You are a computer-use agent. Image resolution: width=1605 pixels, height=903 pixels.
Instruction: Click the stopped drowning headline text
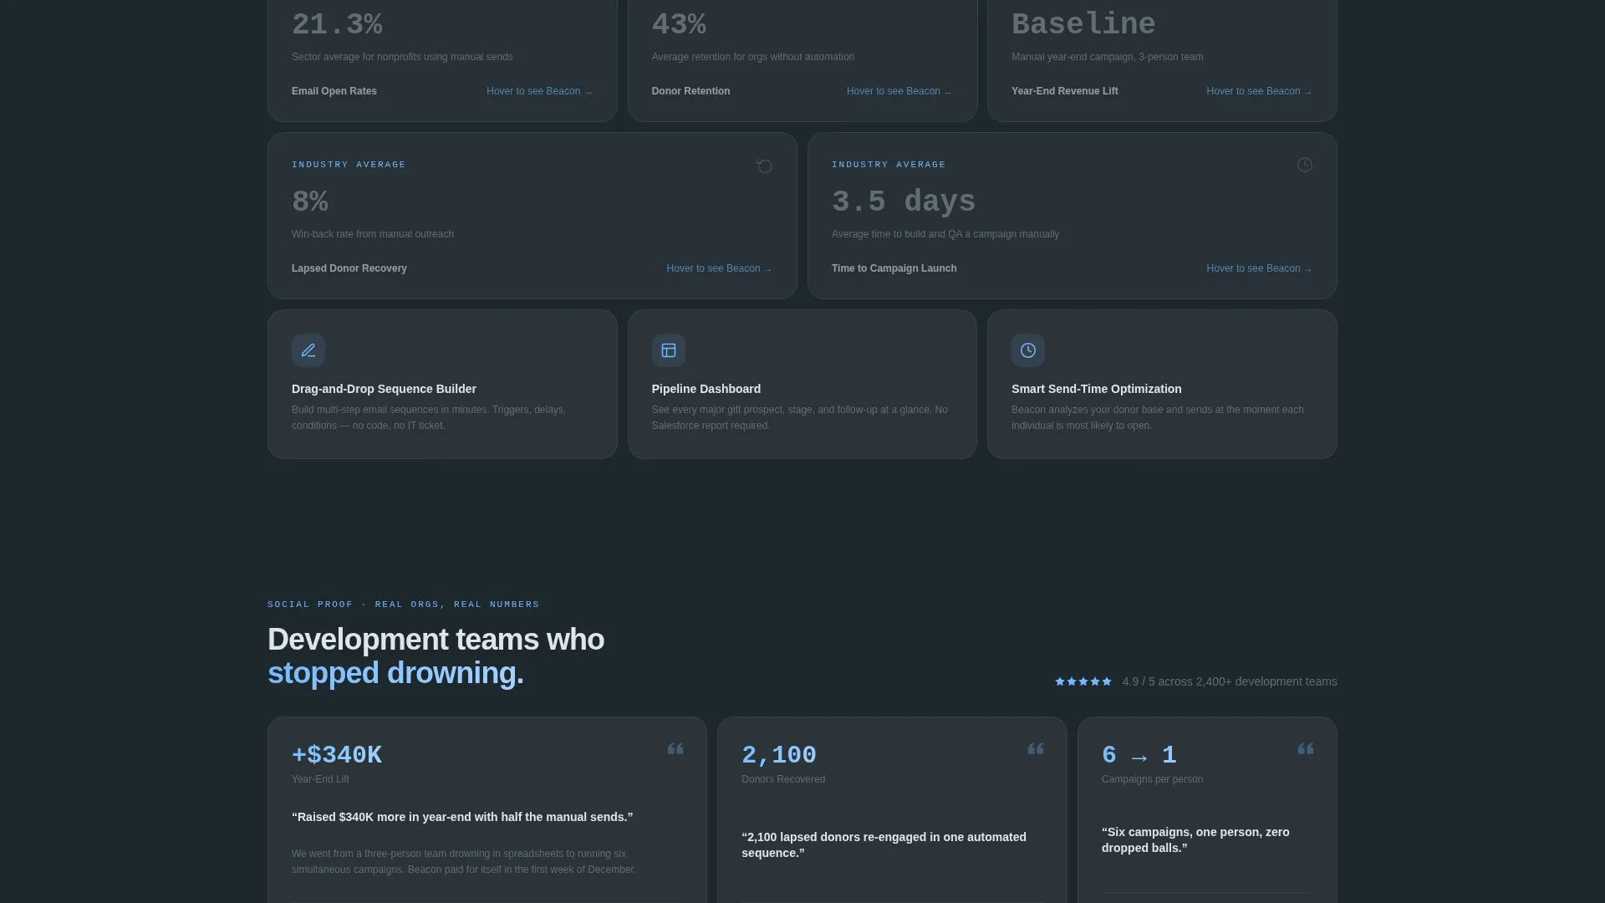(395, 673)
